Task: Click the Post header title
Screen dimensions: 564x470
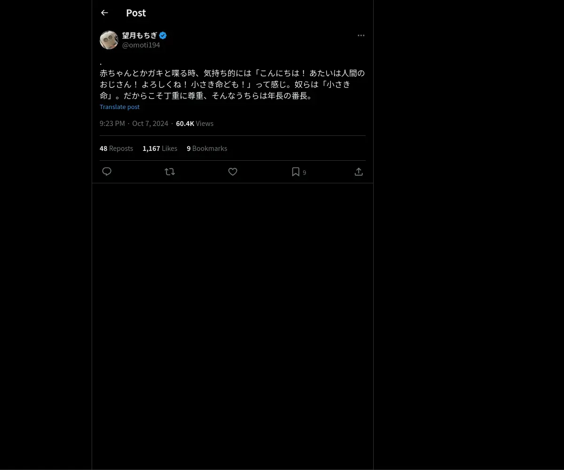Action: point(136,13)
